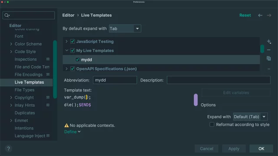Click the File Encodings project-level settings icon

48,75
